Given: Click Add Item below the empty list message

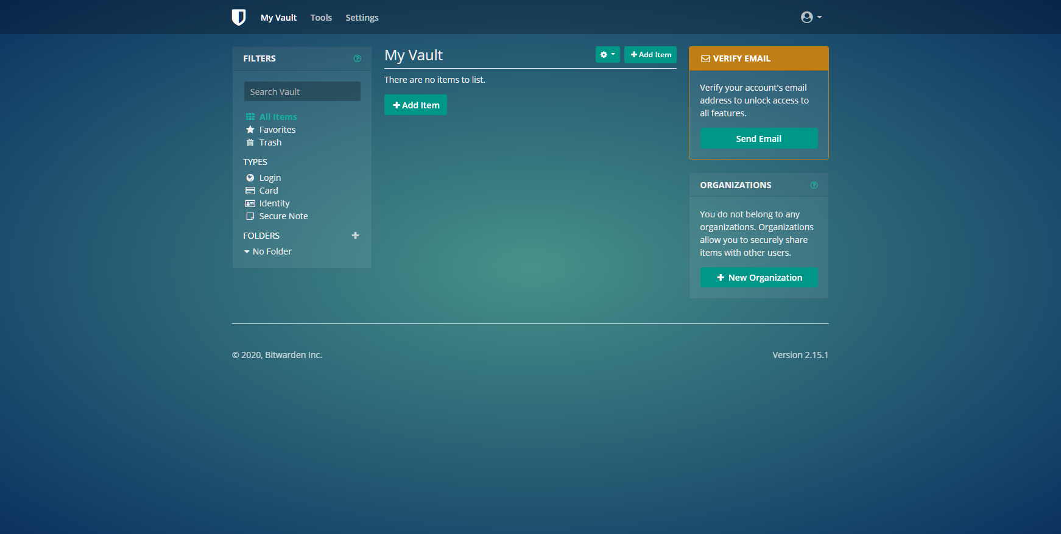Looking at the screenshot, I should click(x=415, y=105).
